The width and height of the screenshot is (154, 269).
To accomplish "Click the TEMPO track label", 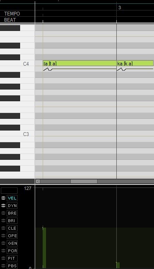I will pos(12,14).
